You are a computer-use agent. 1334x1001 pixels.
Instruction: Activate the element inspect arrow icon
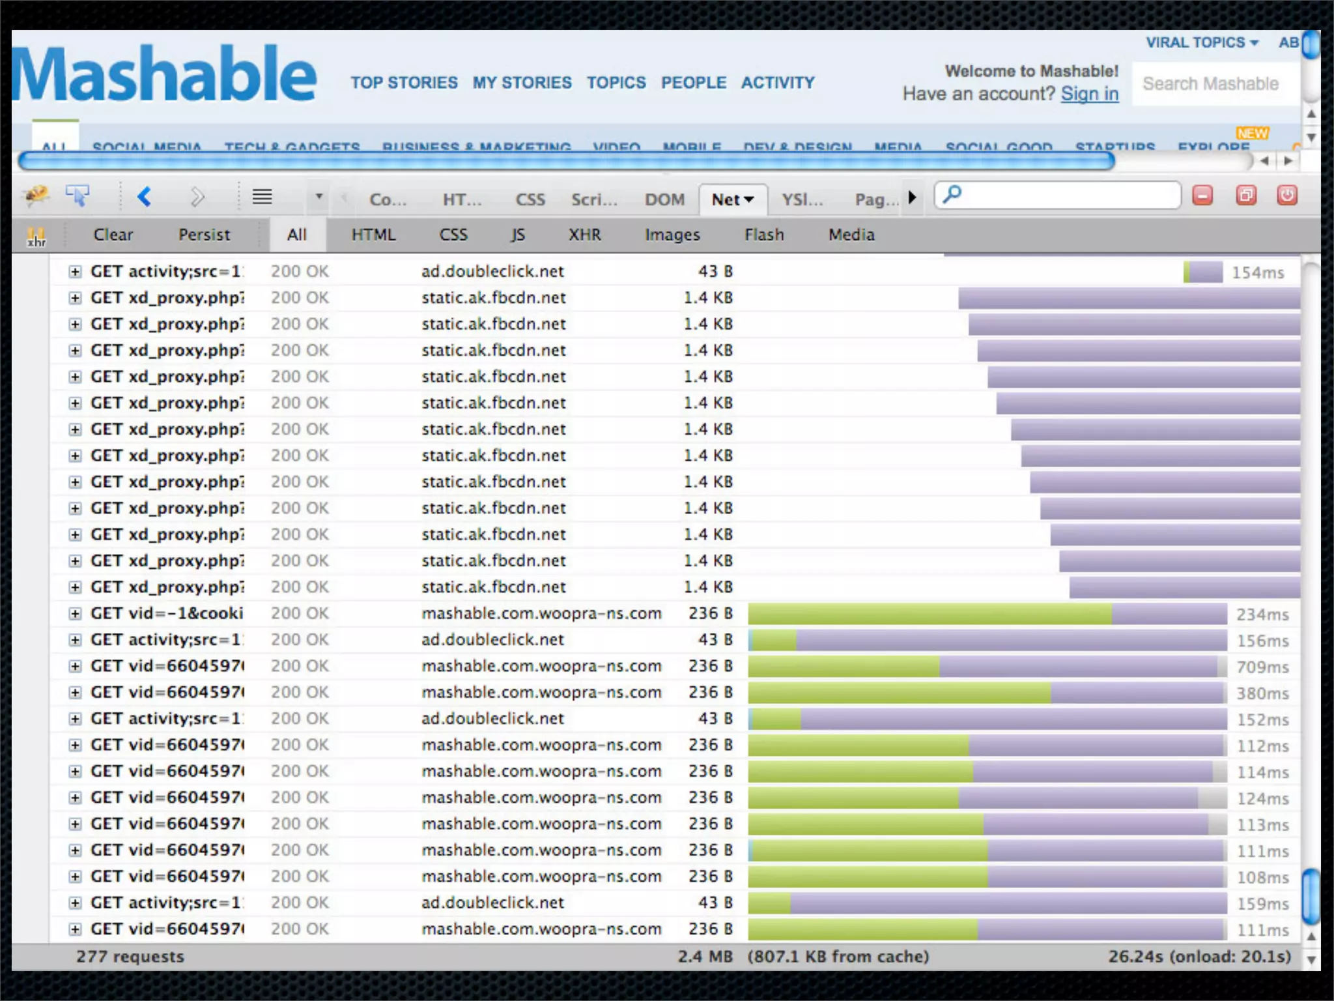pos(78,195)
